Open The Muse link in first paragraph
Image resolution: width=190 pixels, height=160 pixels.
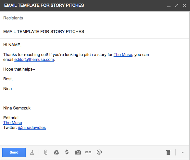[123, 55]
